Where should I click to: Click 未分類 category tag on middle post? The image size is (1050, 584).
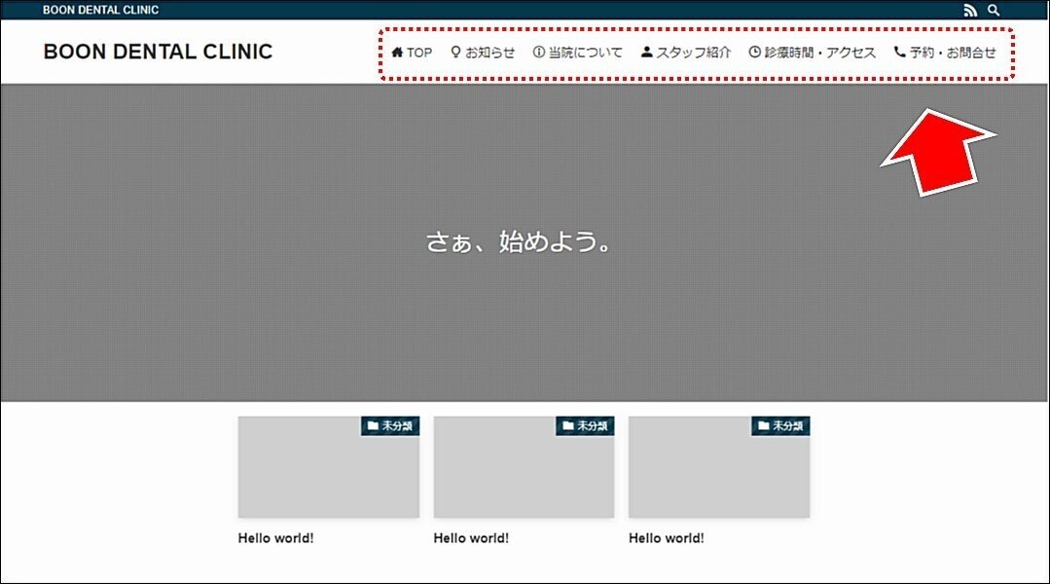click(x=585, y=426)
